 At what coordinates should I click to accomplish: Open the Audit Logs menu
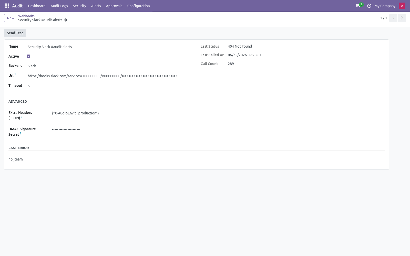59,6
